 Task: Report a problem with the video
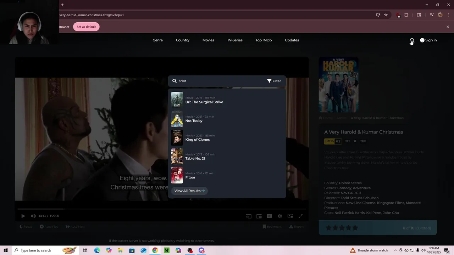tap(296, 227)
